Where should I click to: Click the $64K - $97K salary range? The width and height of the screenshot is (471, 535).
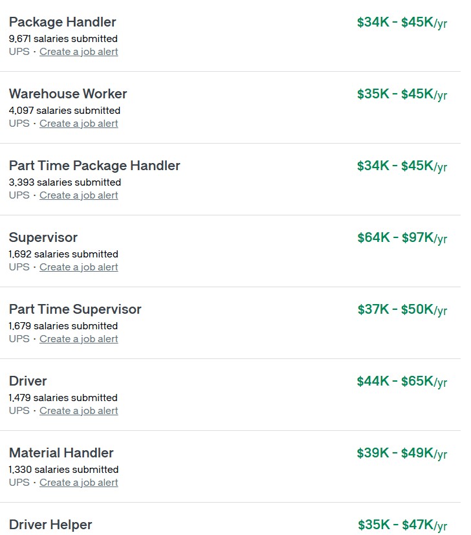[x=402, y=238]
